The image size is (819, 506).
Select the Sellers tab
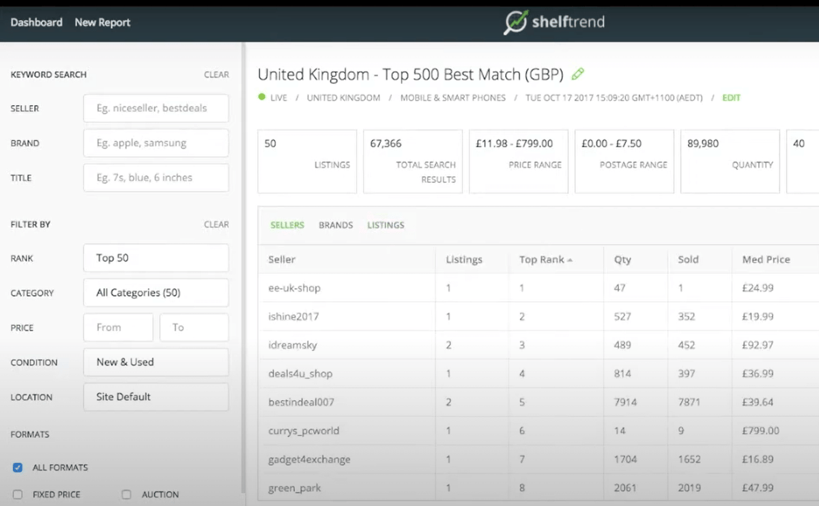click(287, 225)
